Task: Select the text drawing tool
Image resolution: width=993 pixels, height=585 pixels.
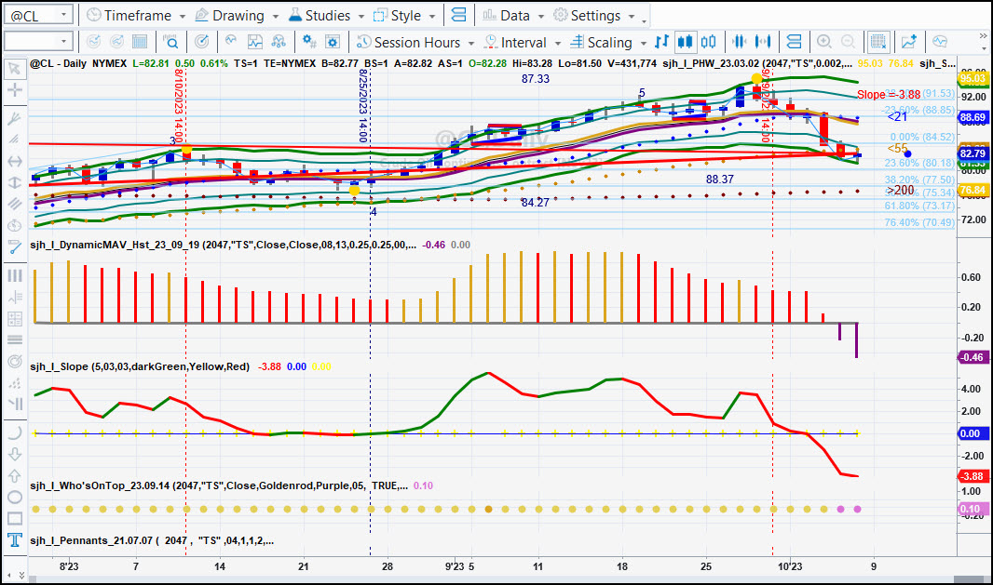Action: (14, 540)
